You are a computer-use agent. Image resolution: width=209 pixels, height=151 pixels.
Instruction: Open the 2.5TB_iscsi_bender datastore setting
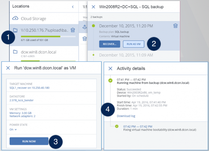(x=21, y=100)
